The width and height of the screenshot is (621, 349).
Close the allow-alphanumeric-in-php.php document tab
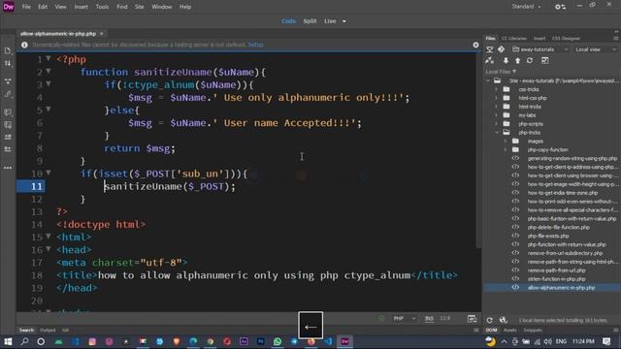(101, 34)
